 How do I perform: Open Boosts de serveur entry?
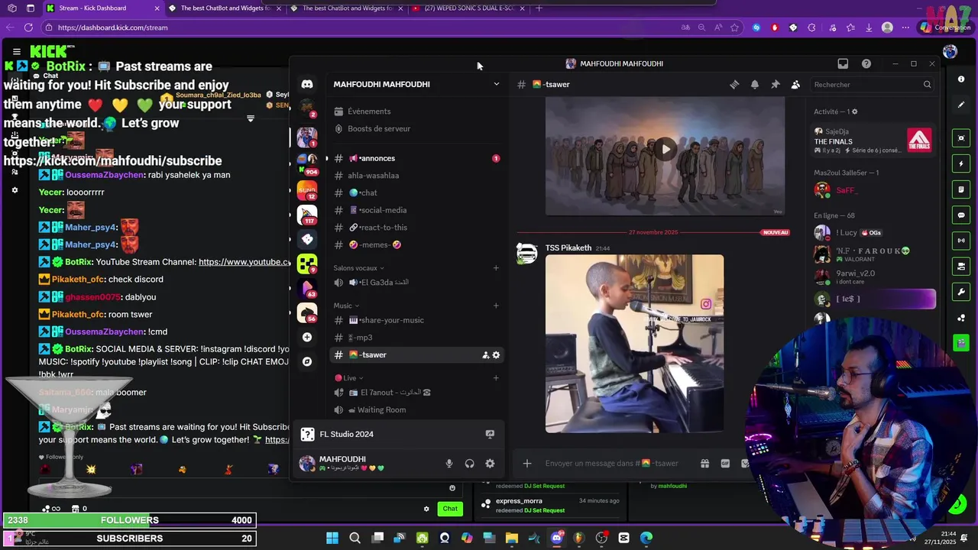(x=416, y=129)
